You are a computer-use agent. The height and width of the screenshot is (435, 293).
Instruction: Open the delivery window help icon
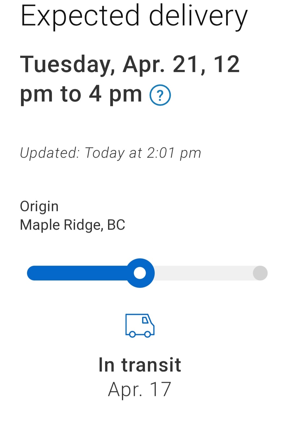(160, 95)
